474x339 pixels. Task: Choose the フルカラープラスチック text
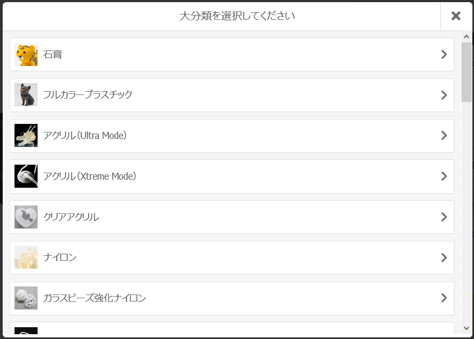(x=87, y=94)
